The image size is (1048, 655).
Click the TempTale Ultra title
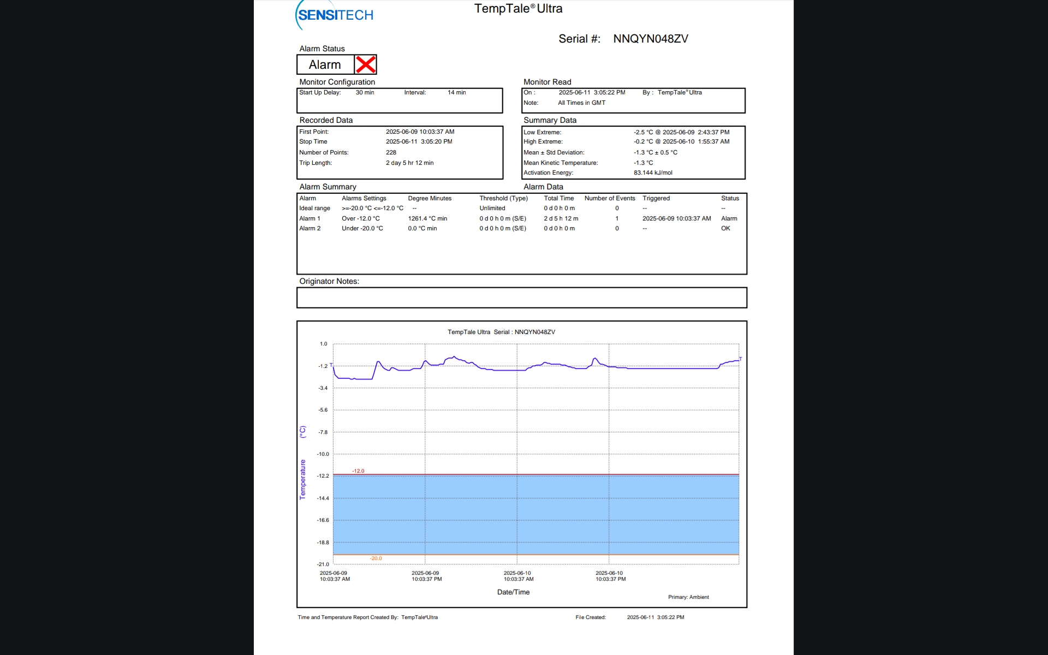[518, 9]
